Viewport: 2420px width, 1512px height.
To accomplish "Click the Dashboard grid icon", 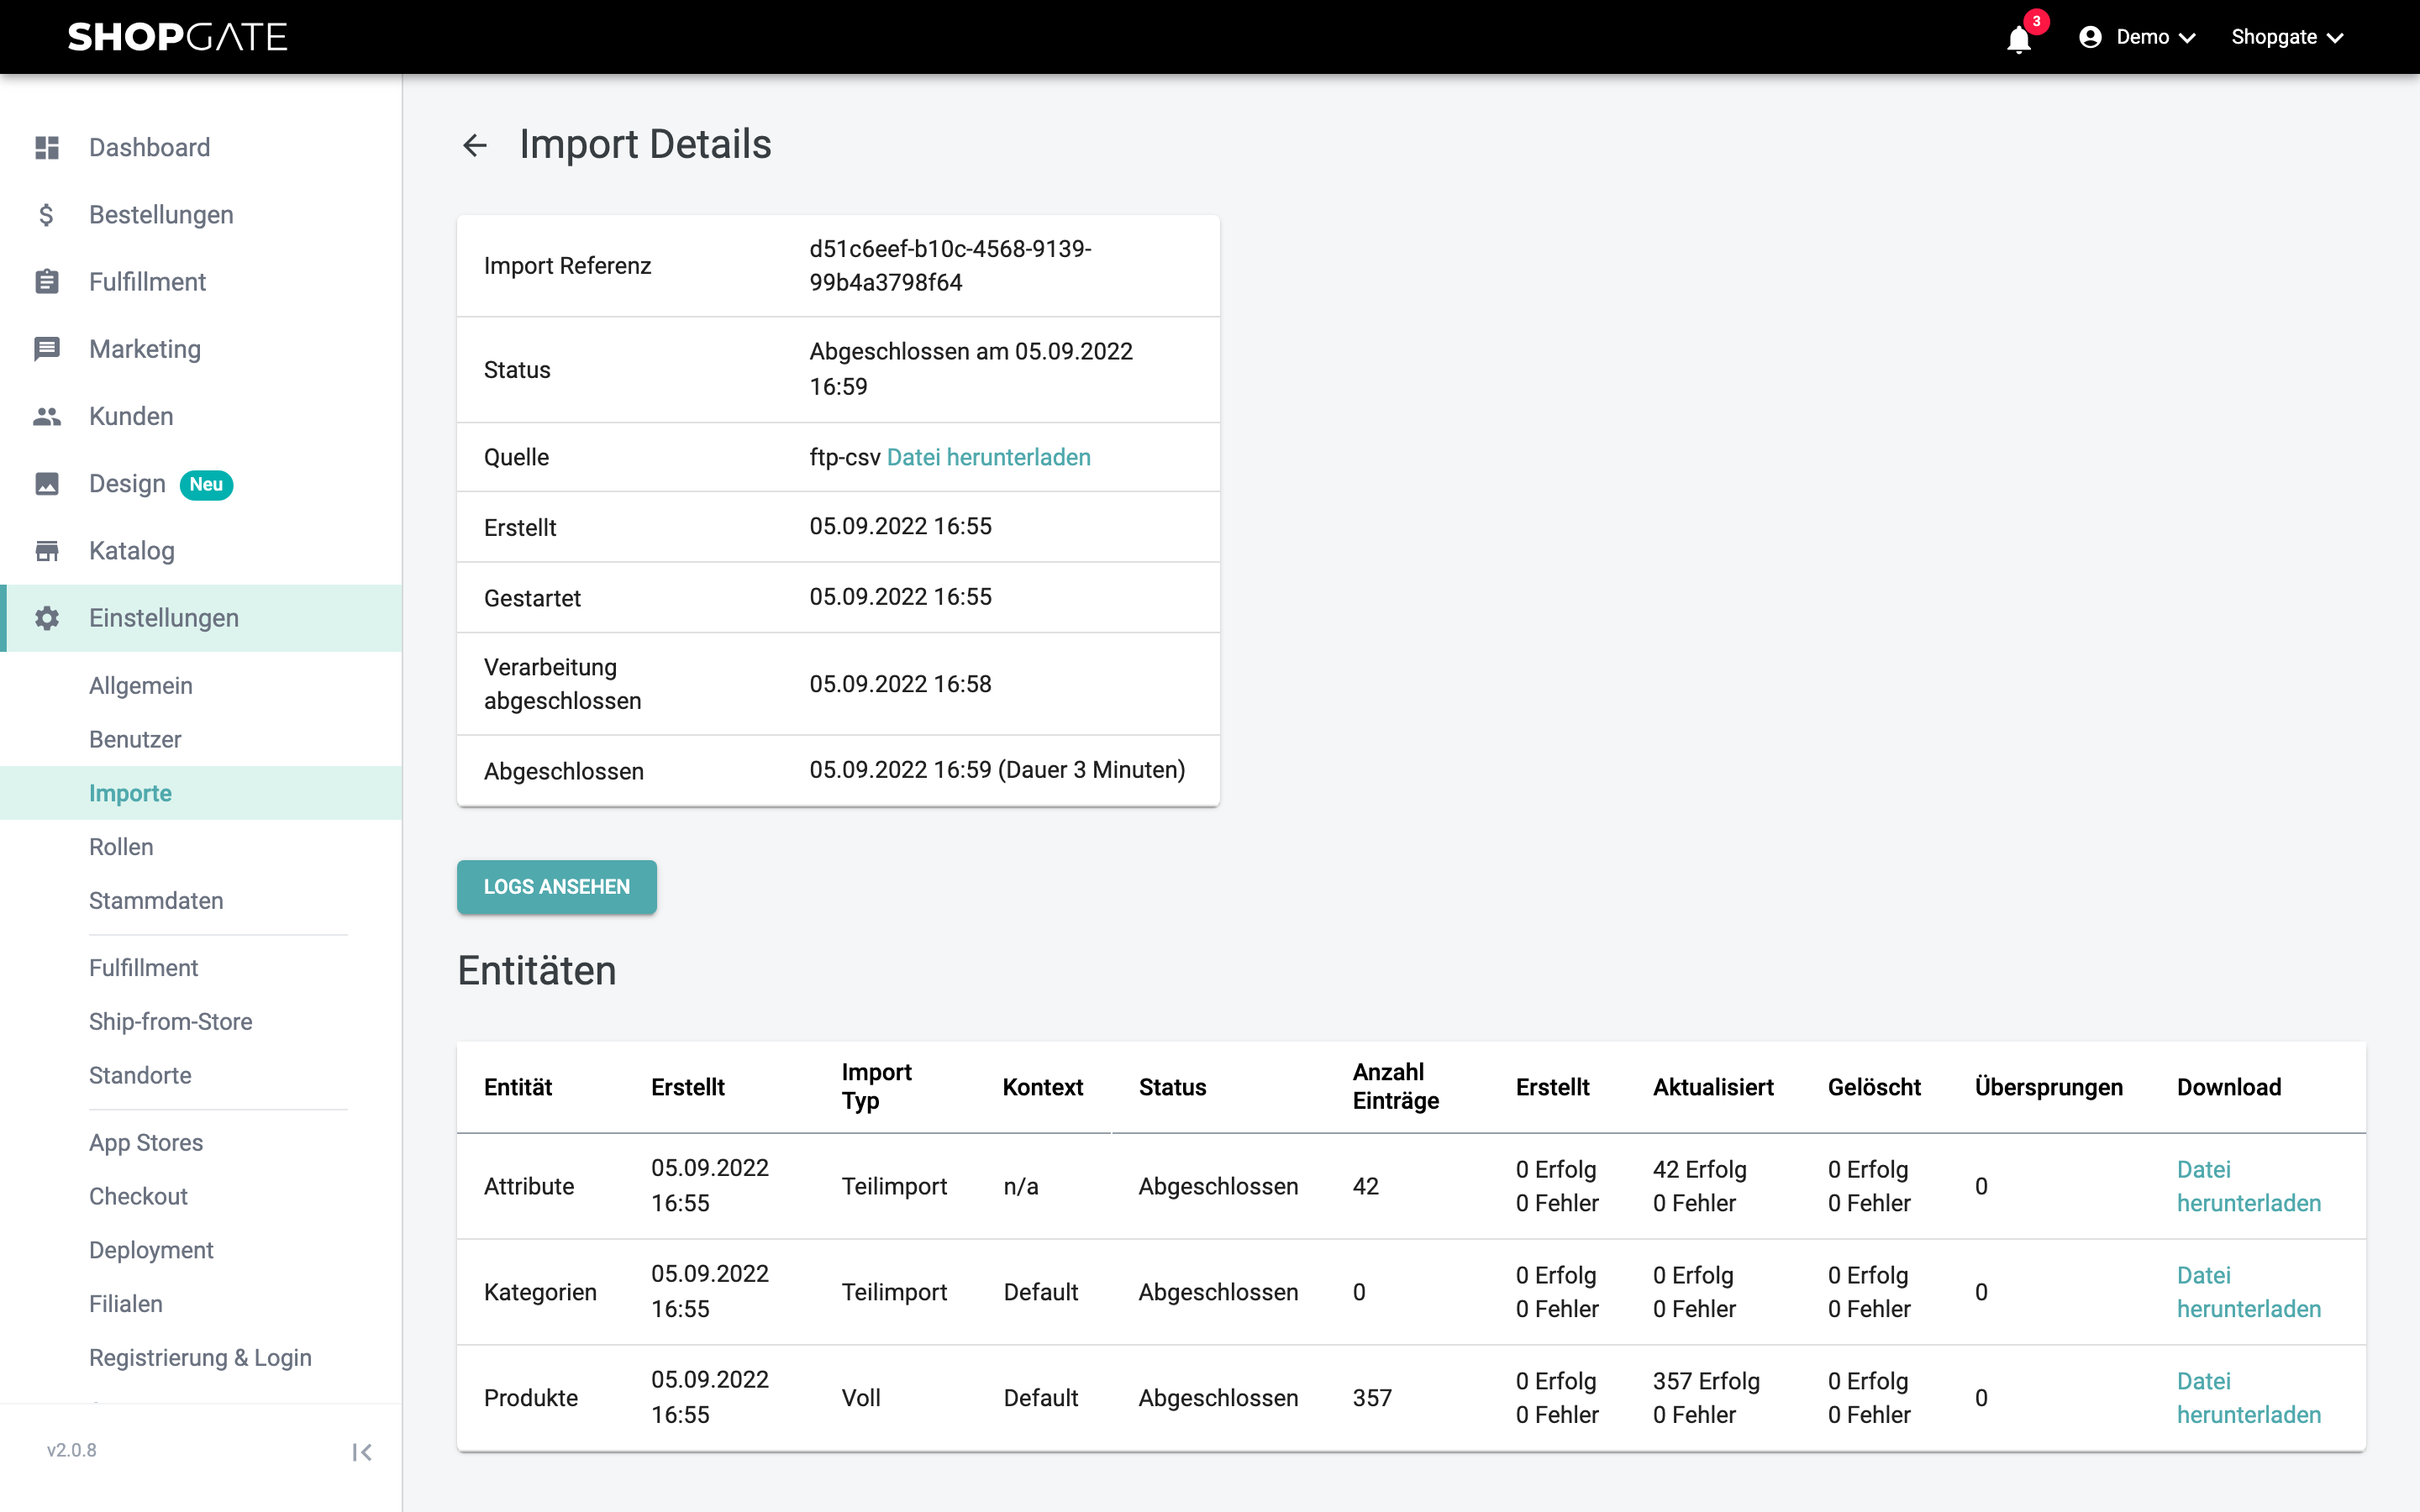I will [x=47, y=147].
